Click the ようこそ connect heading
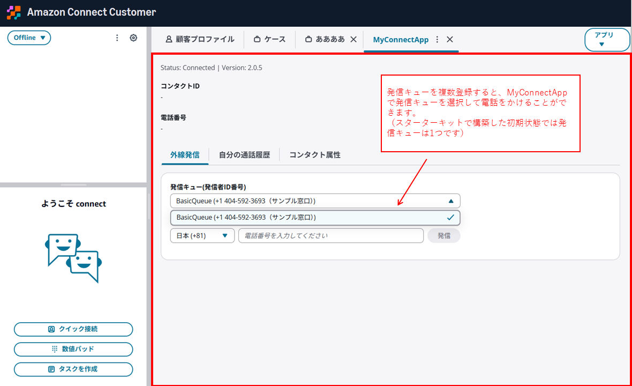Image resolution: width=632 pixels, height=386 pixels. point(73,204)
